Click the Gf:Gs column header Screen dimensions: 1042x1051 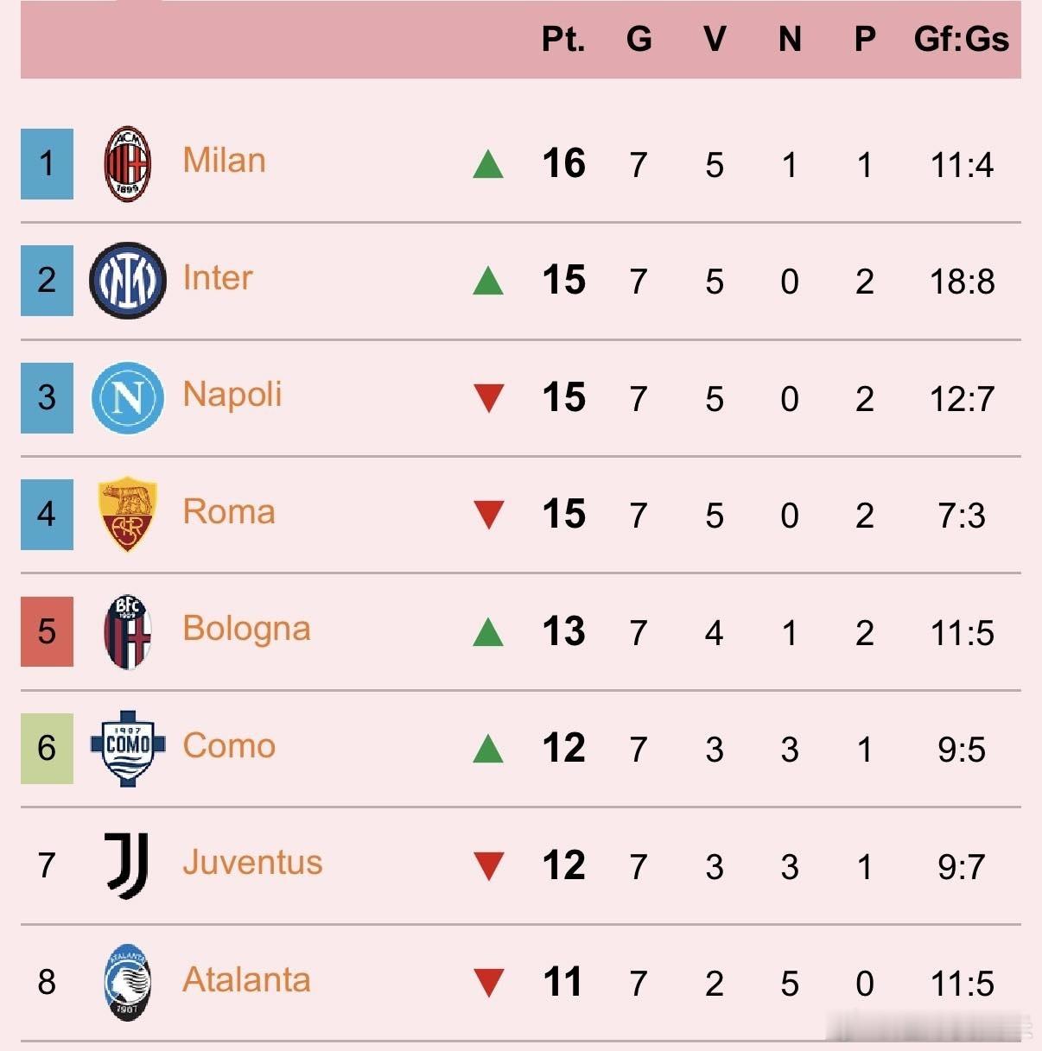961,40
